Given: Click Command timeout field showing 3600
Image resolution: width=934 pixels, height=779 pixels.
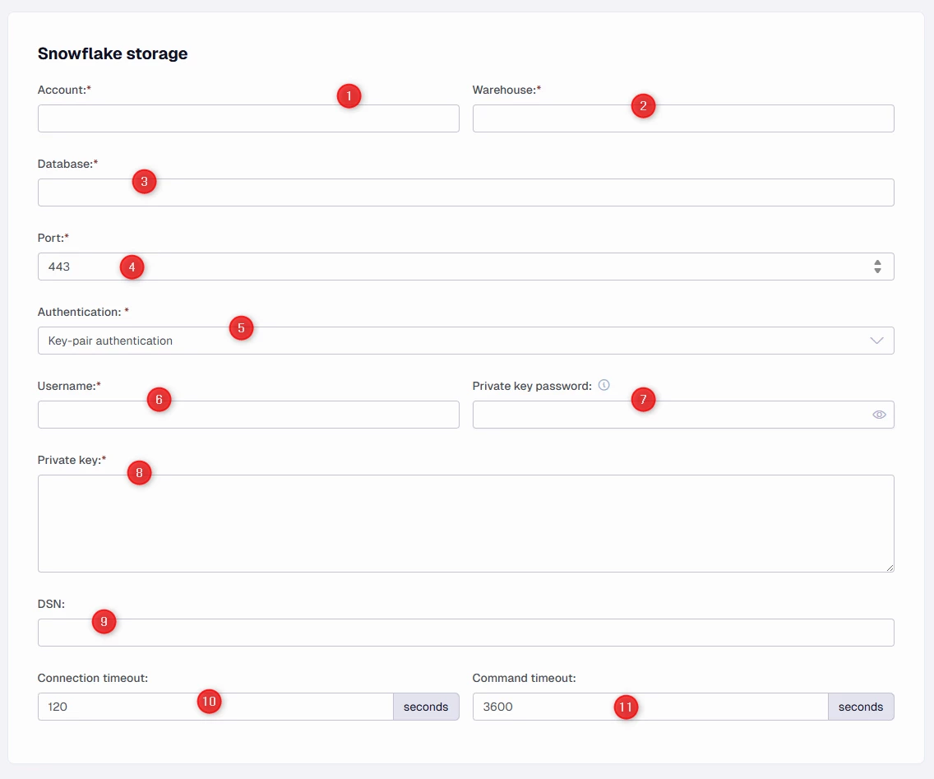Looking at the screenshot, I should pos(650,707).
